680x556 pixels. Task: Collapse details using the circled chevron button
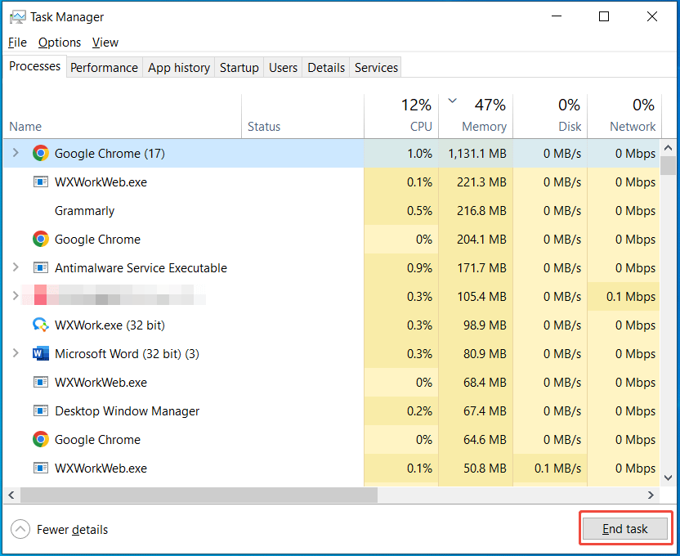pos(18,529)
